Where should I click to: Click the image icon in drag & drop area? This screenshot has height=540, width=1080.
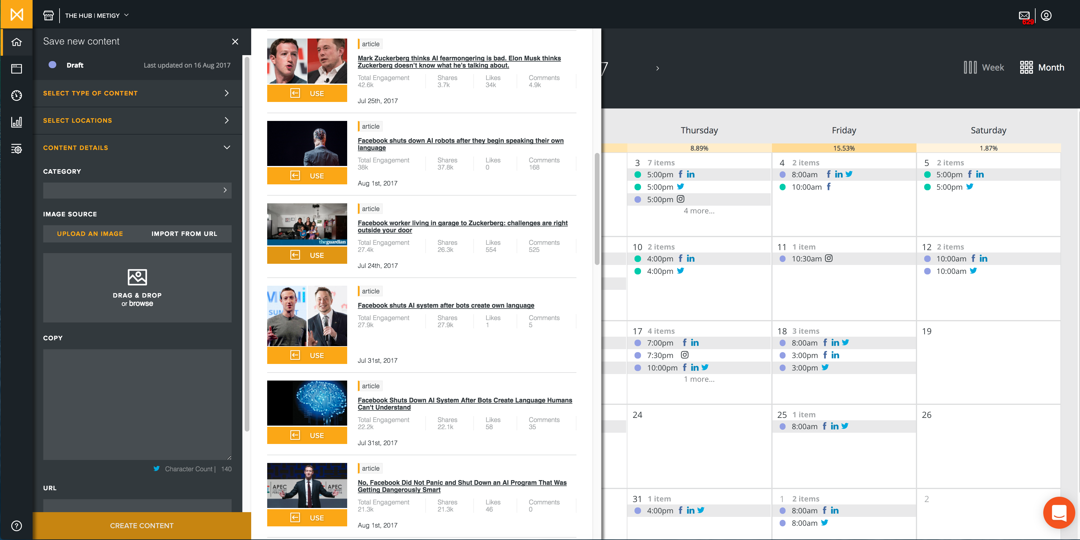[x=137, y=277]
